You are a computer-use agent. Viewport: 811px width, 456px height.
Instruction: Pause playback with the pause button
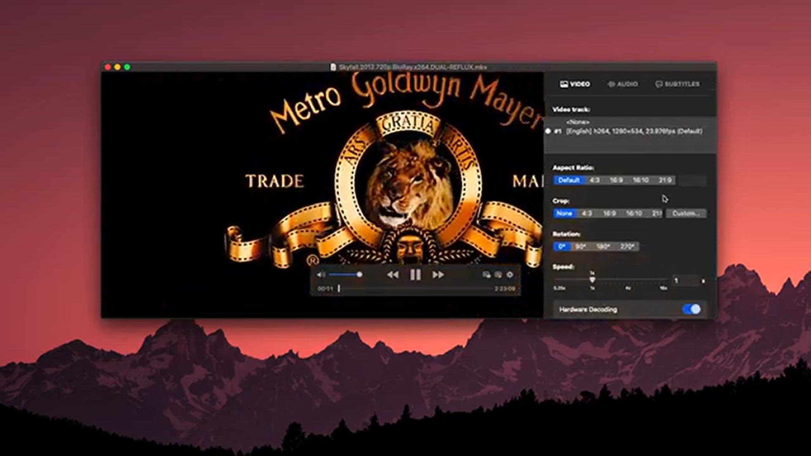coord(415,275)
